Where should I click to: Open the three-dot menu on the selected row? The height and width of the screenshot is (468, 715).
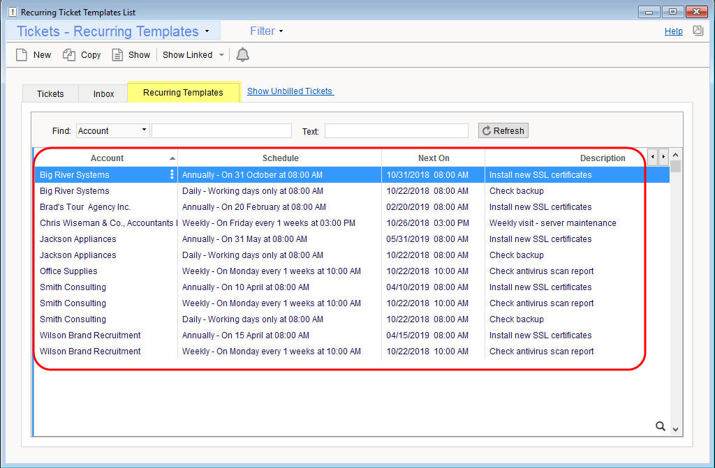click(x=172, y=175)
